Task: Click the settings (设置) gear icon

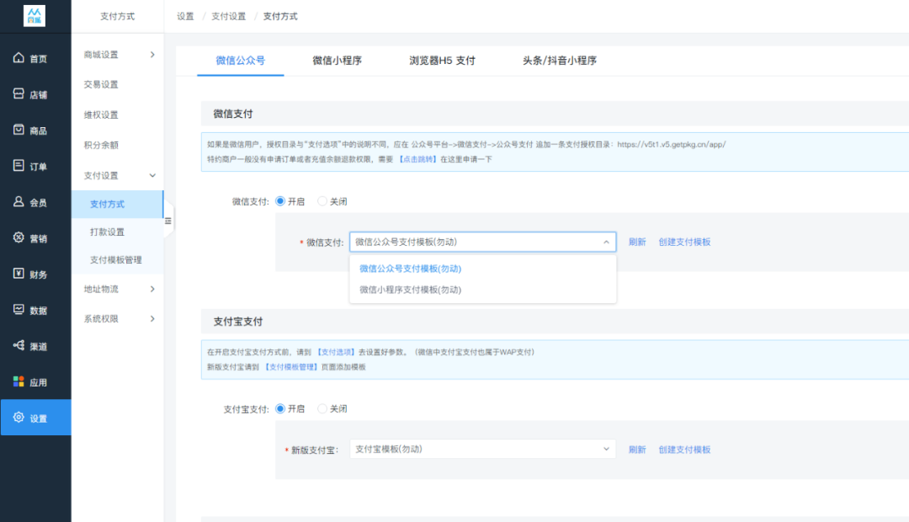Action: point(19,417)
